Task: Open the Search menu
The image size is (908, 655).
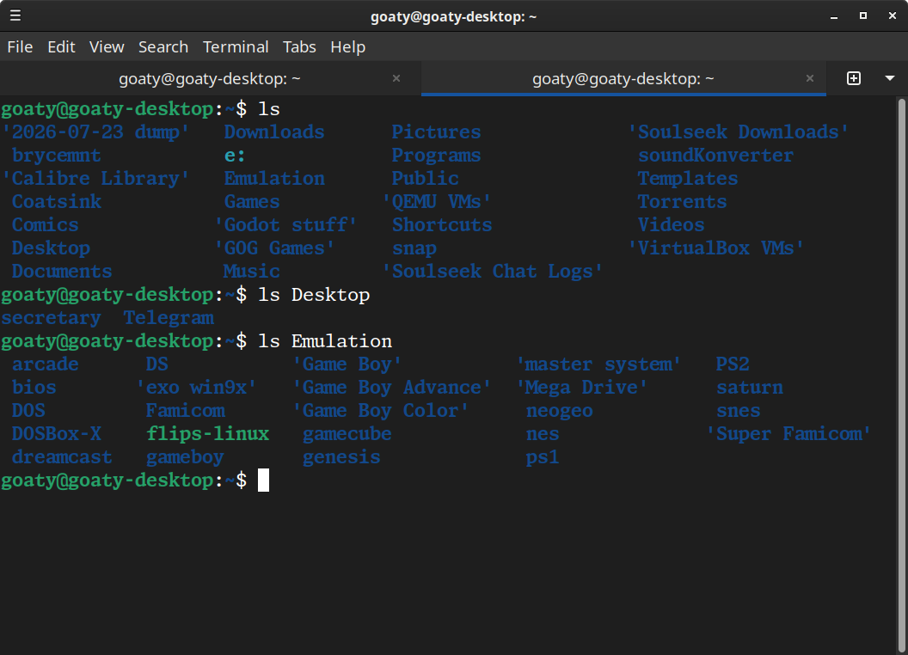Action: (163, 47)
